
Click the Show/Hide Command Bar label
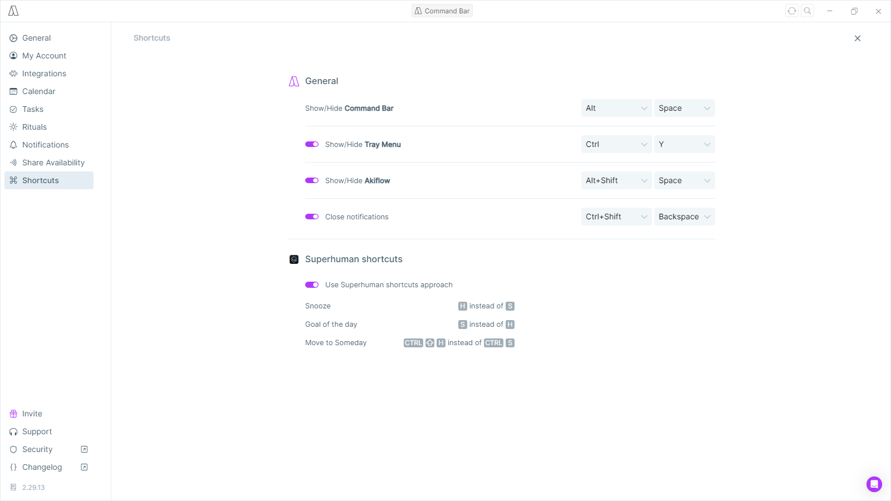click(x=349, y=108)
